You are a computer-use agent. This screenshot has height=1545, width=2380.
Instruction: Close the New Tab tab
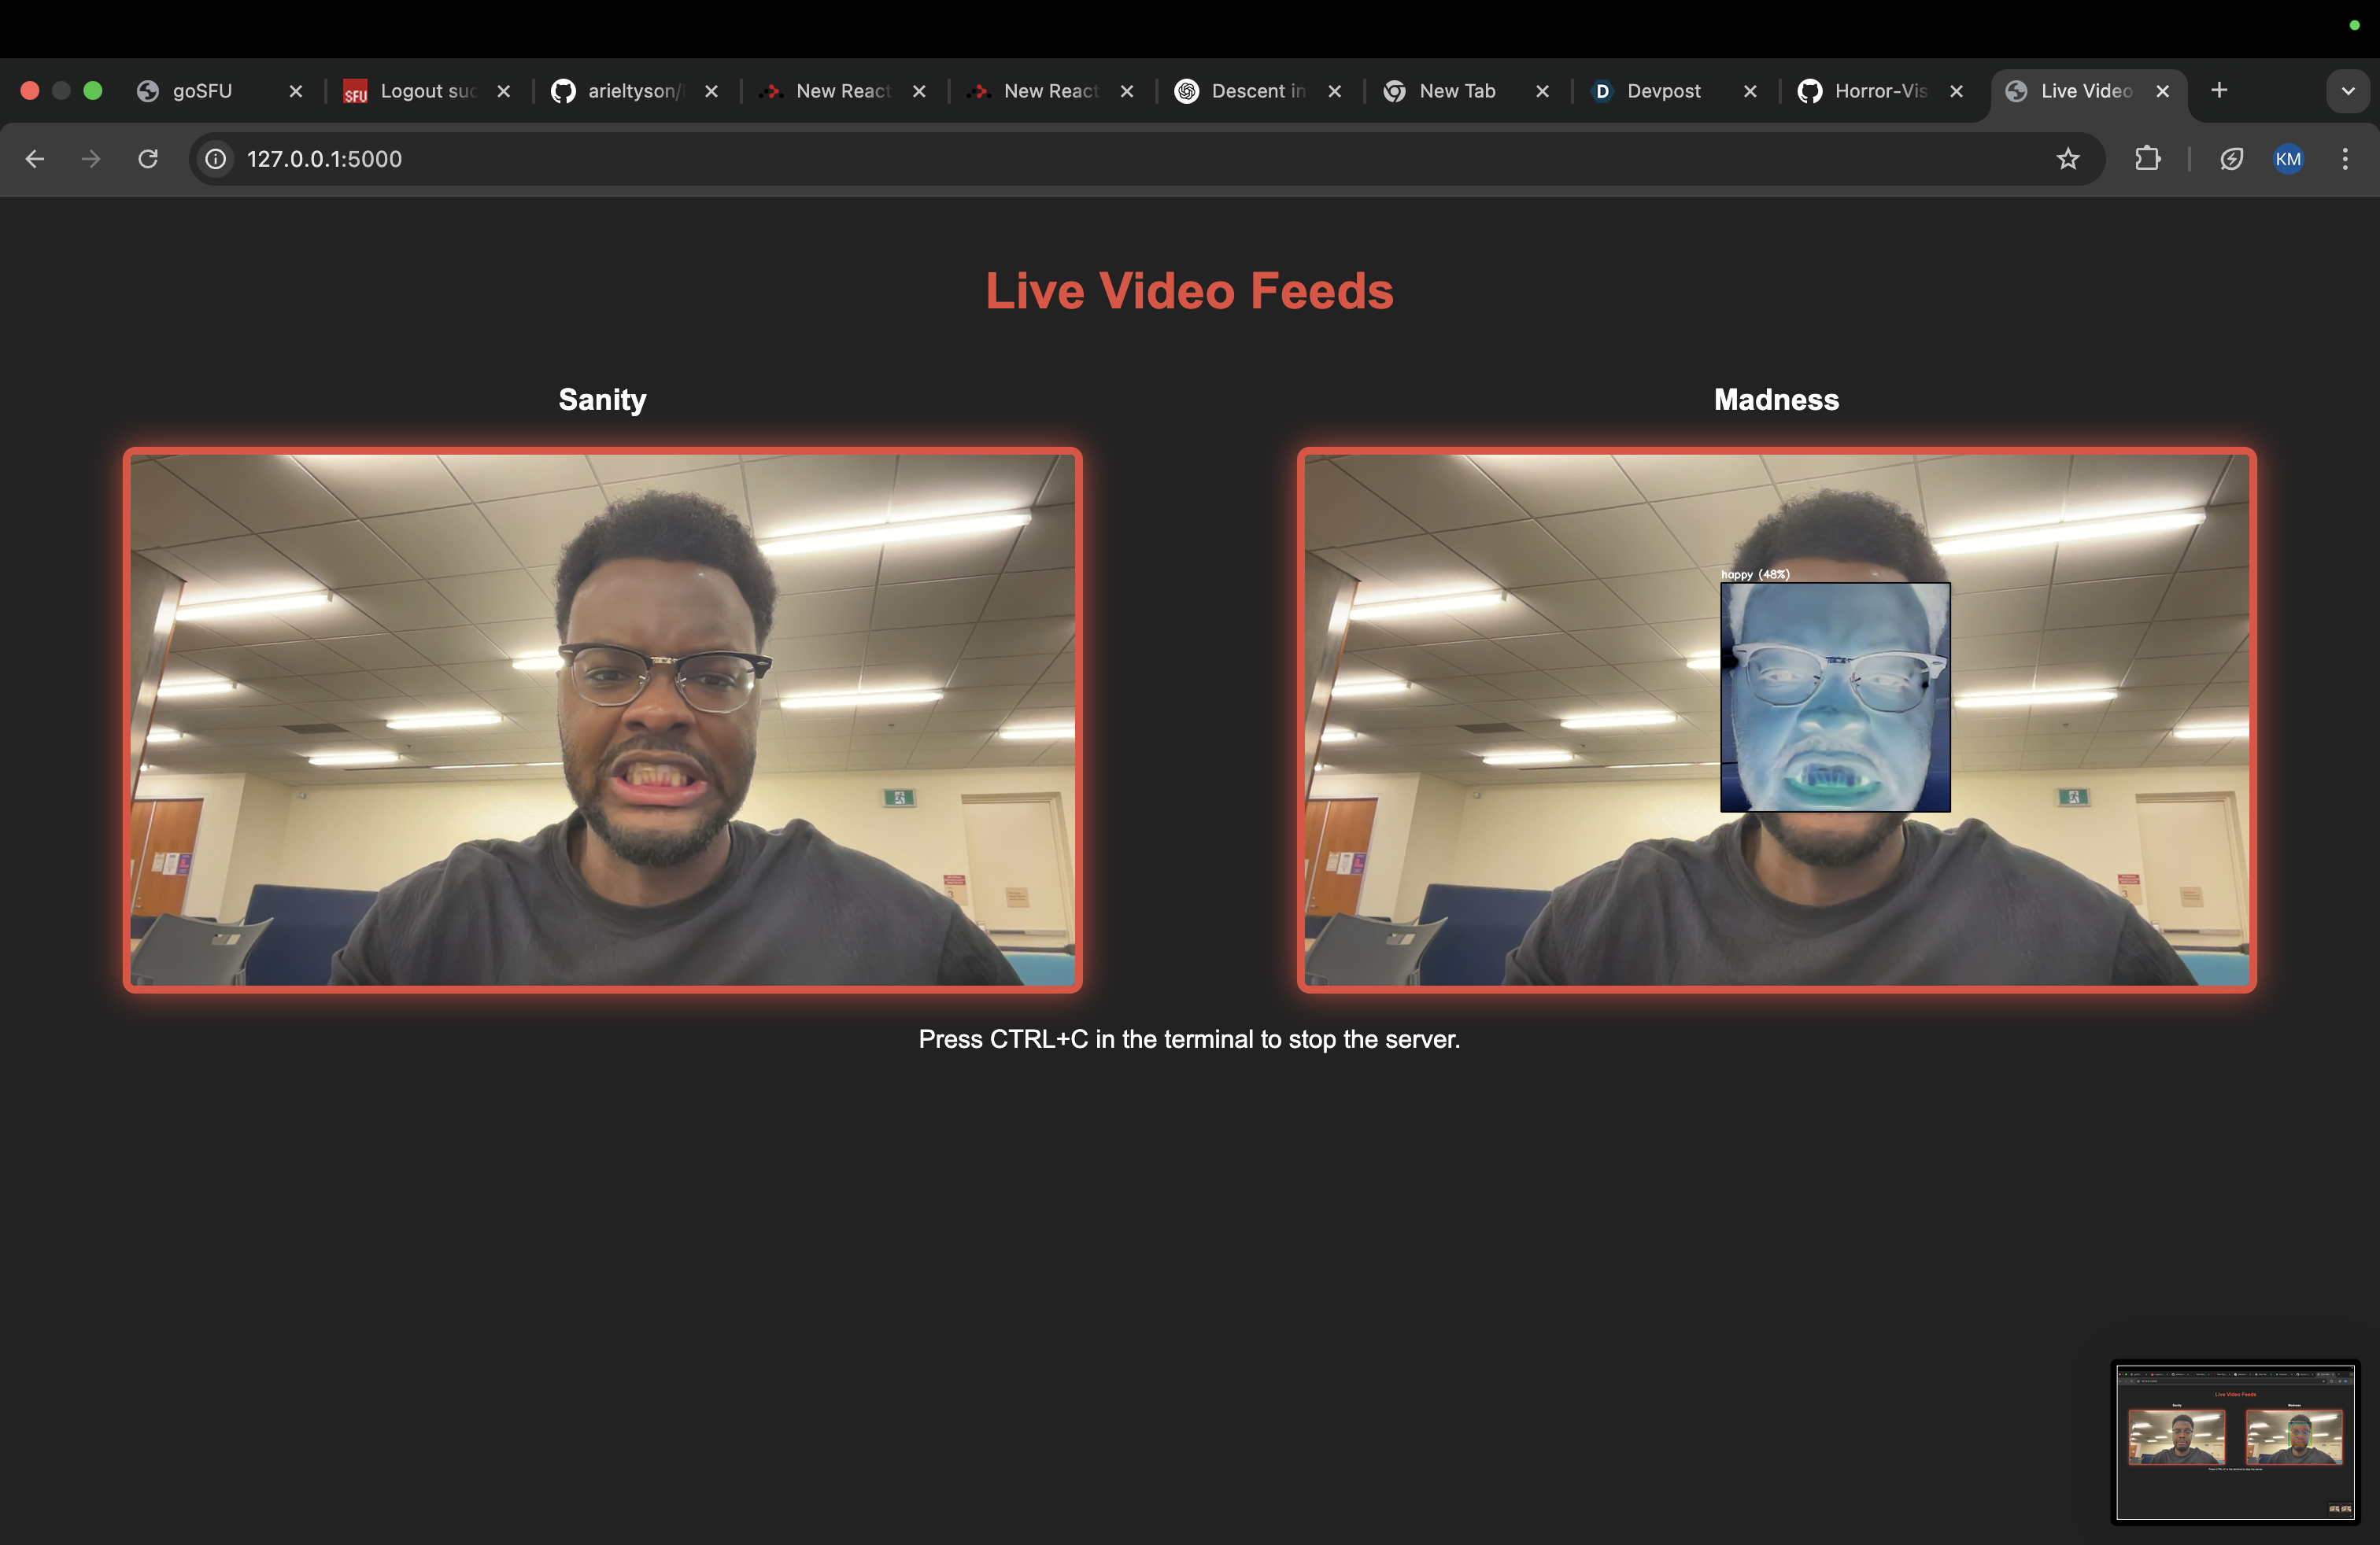pos(1542,91)
